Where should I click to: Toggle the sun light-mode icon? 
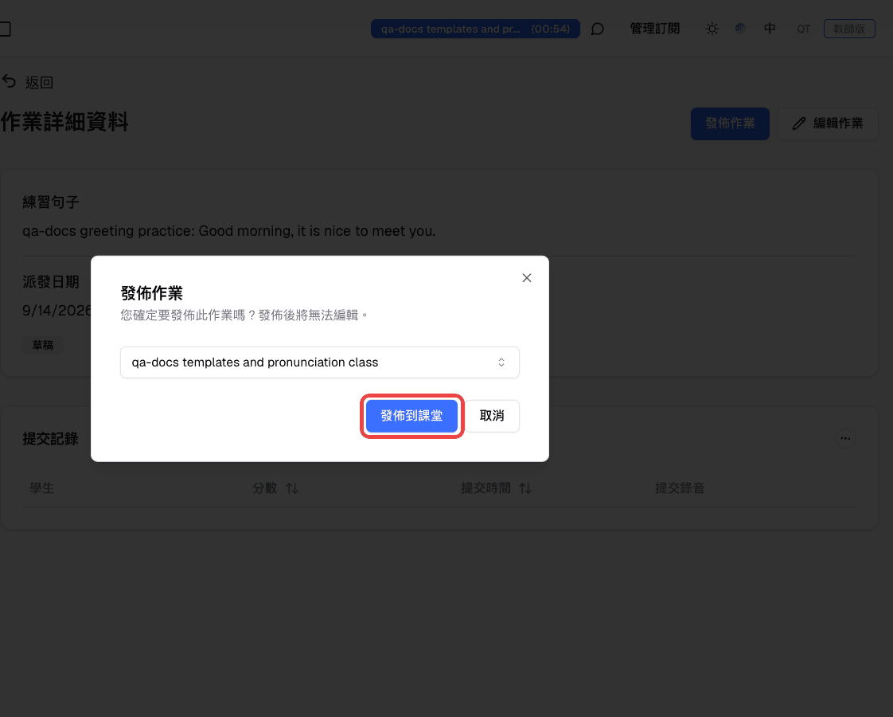pyautogui.click(x=712, y=29)
